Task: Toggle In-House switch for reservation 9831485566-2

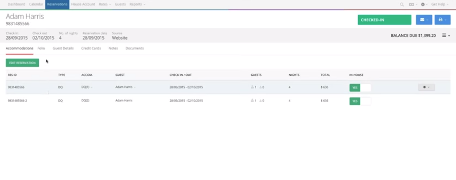Action: click(360, 101)
